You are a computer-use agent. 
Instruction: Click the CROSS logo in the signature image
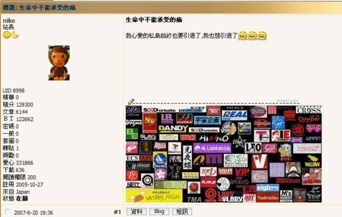[308, 110]
